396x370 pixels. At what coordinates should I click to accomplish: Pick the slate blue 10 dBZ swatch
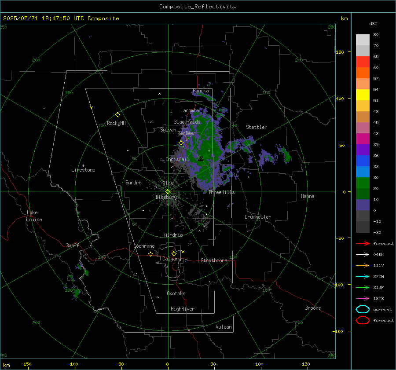(363, 205)
